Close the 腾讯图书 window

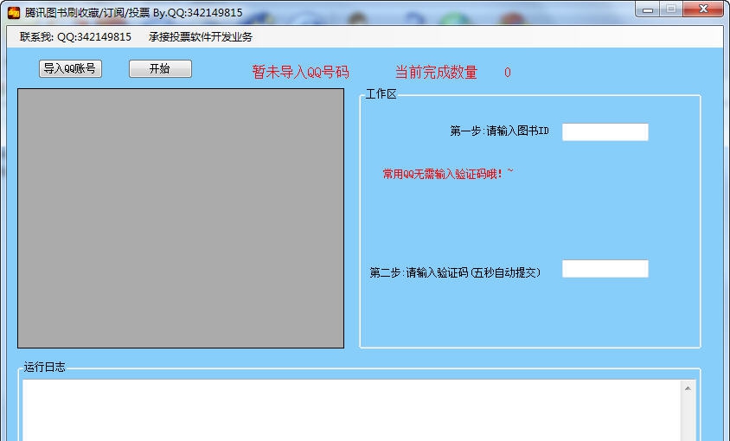click(703, 10)
